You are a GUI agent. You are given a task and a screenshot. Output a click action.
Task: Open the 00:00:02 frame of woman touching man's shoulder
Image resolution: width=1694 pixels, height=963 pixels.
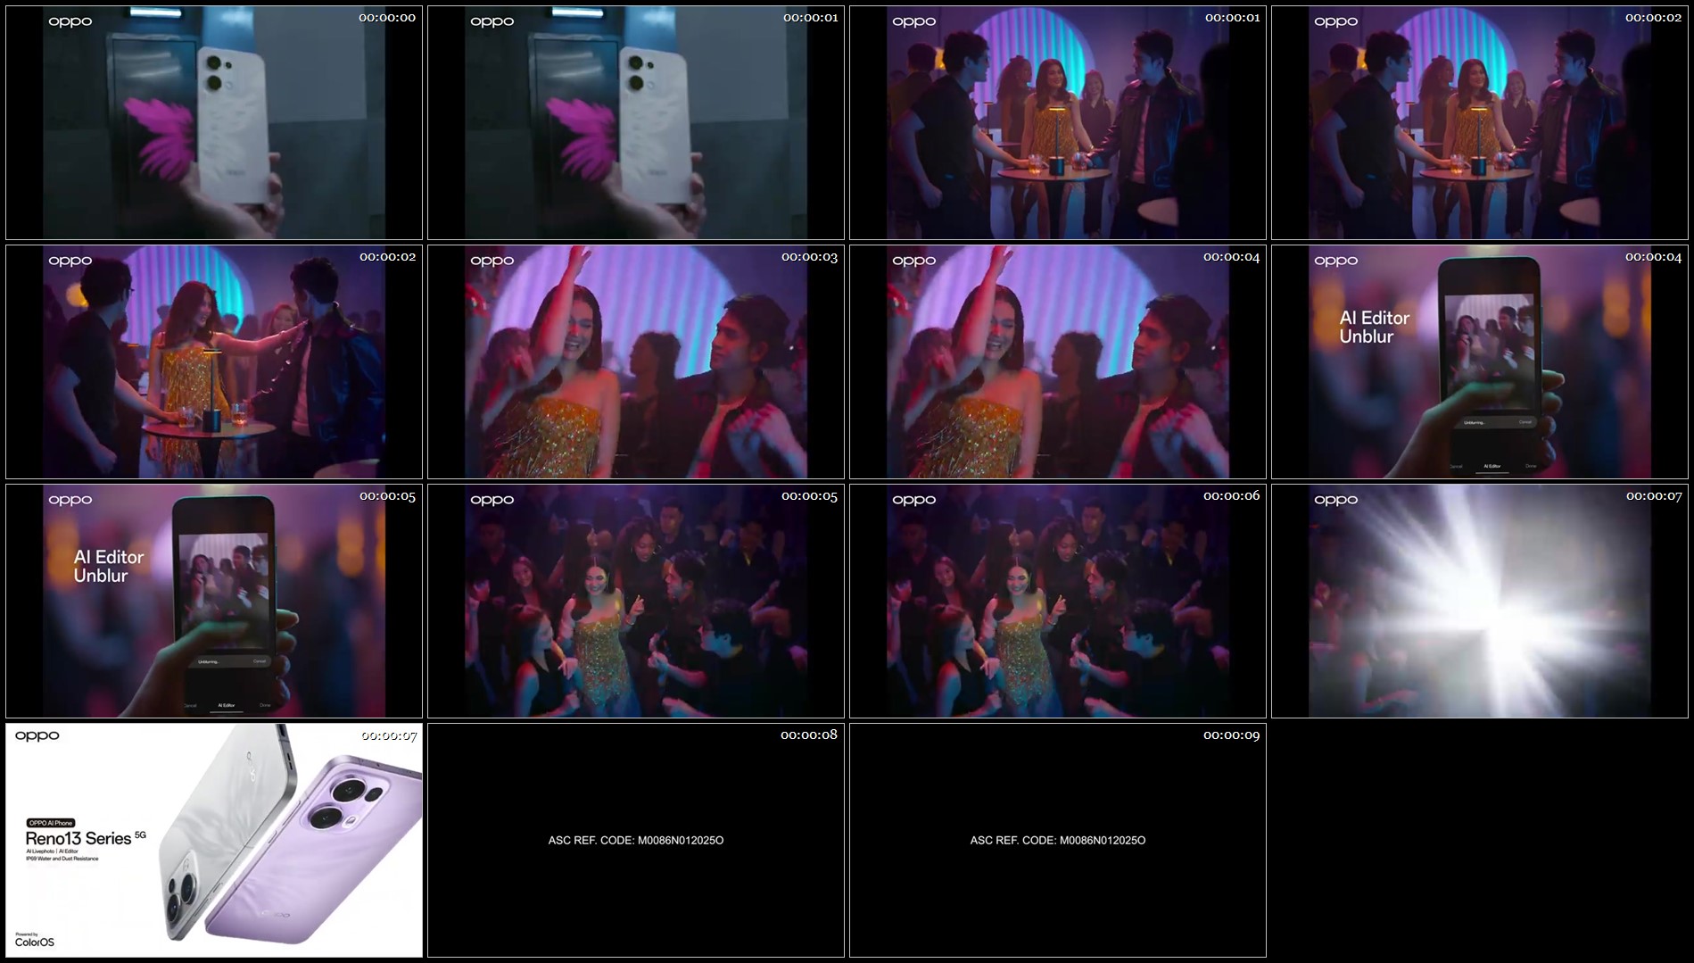tap(214, 362)
